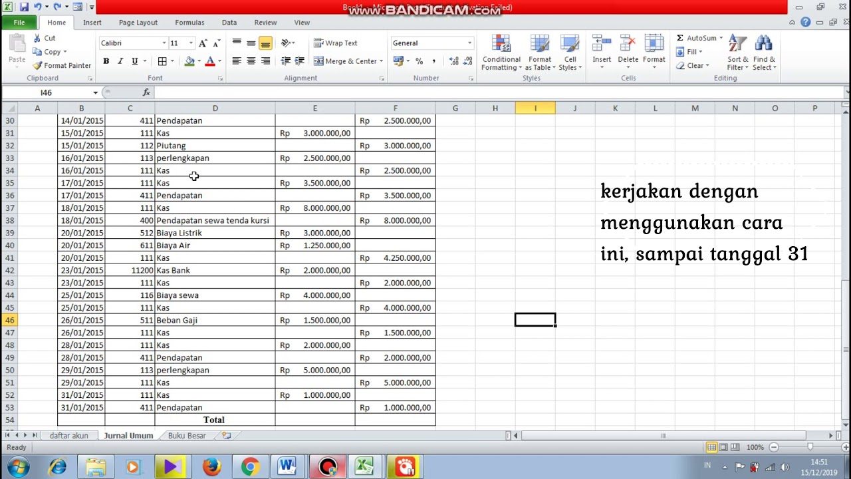The width and height of the screenshot is (851, 479).
Task: Toggle center horizontal alignment
Action: pos(251,61)
